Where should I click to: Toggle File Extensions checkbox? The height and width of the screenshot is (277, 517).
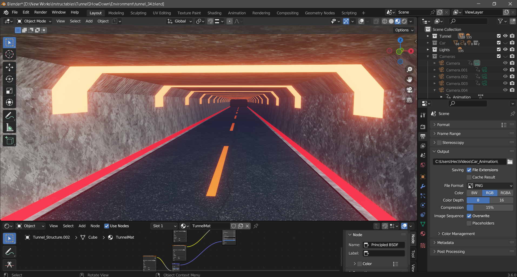[x=469, y=170]
